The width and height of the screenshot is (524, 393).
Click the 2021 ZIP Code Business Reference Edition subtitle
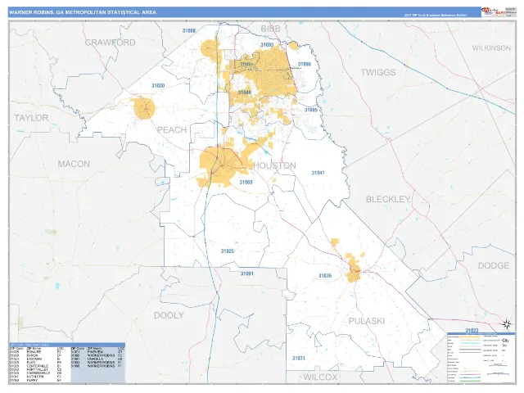436,15
